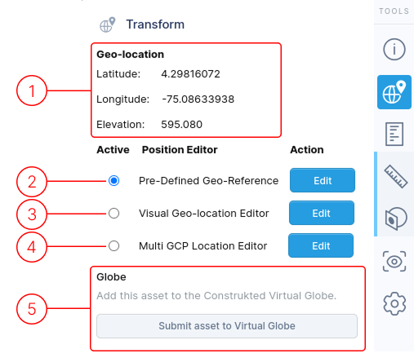The height and width of the screenshot is (362, 414).
Task: Select Multi GCP Location Editor radio button
Action: (114, 246)
